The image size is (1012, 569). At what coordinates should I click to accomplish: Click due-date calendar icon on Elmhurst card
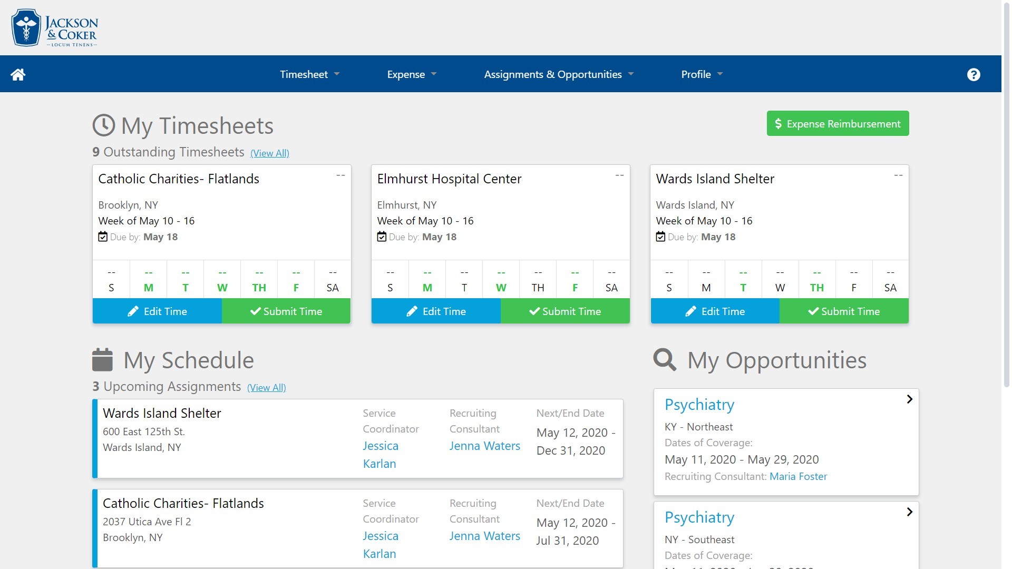point(382,237)
